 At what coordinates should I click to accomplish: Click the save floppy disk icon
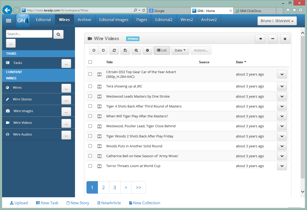pyautogui.click(x=125, y=50)
